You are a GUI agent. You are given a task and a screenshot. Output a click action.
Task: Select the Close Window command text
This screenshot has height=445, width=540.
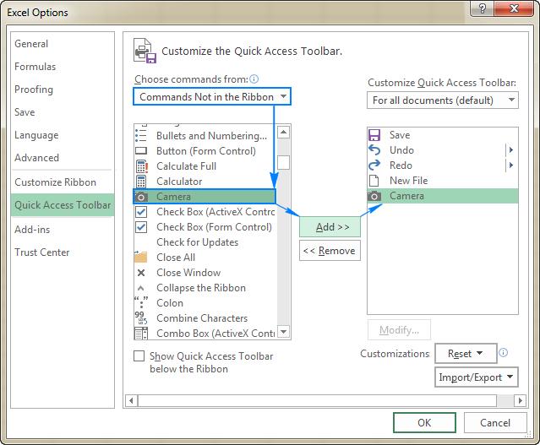pyautogui.click(x=188, y=273)
